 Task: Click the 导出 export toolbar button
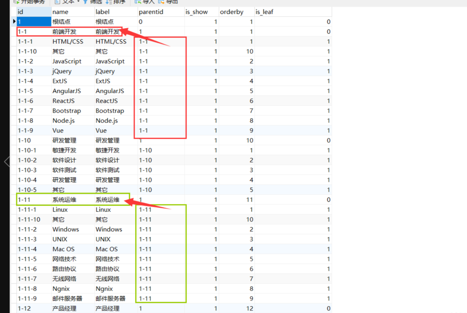tap(168, 2)
